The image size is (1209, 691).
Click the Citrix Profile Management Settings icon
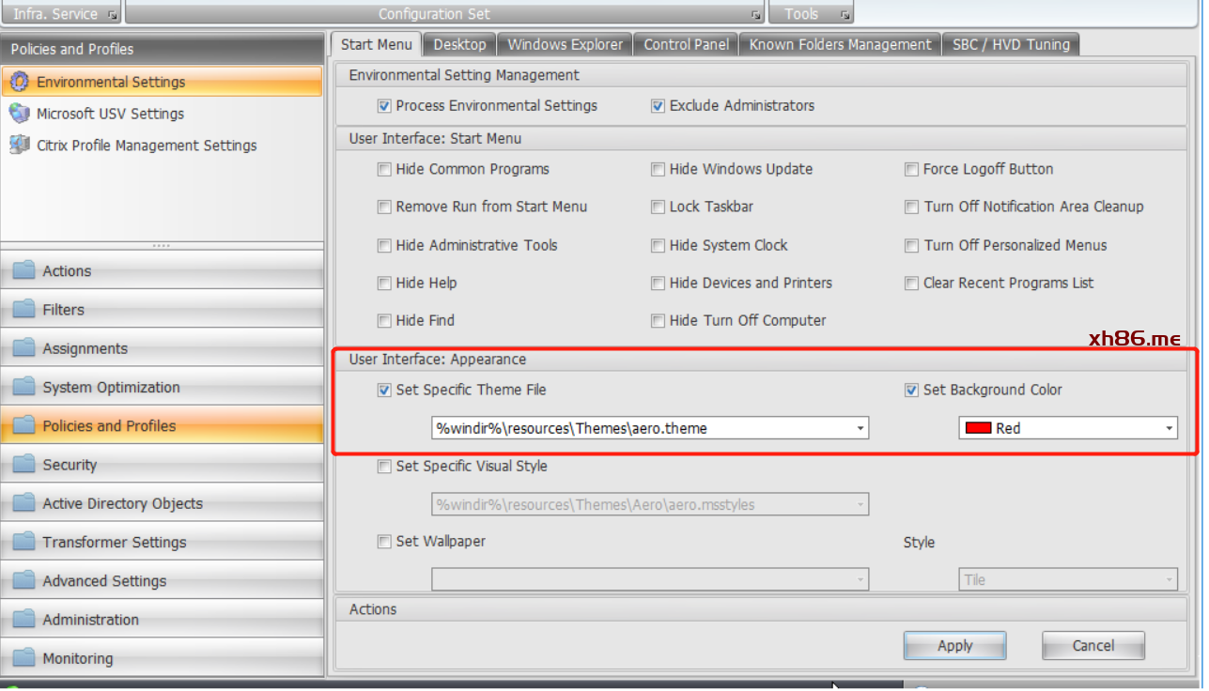coord(19,146)
